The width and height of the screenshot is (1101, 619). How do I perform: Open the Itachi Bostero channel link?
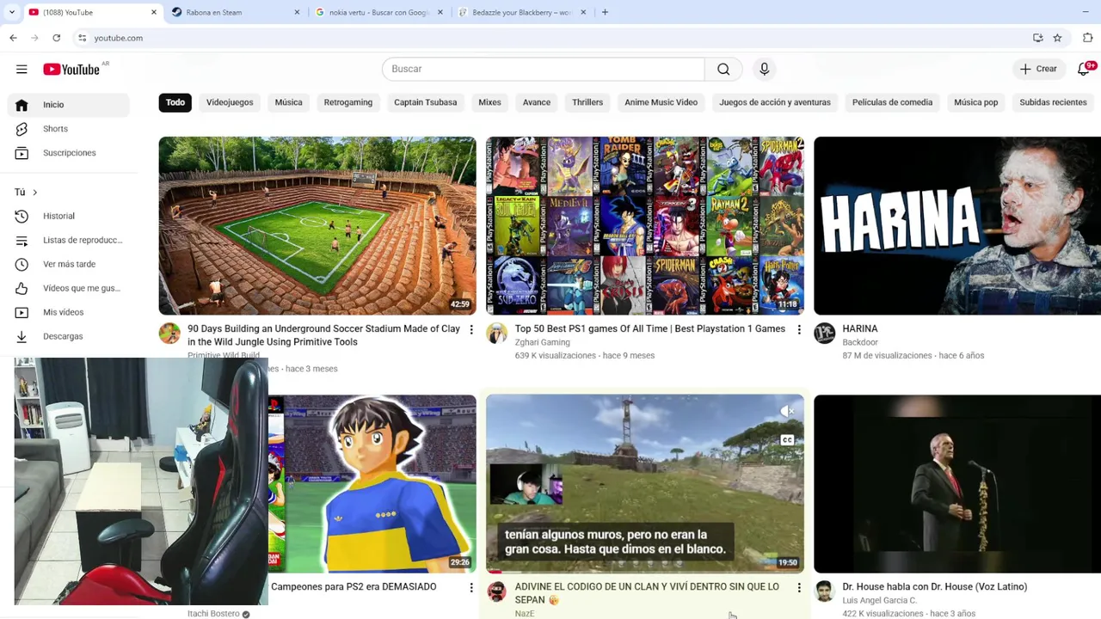tap(213, 614)
